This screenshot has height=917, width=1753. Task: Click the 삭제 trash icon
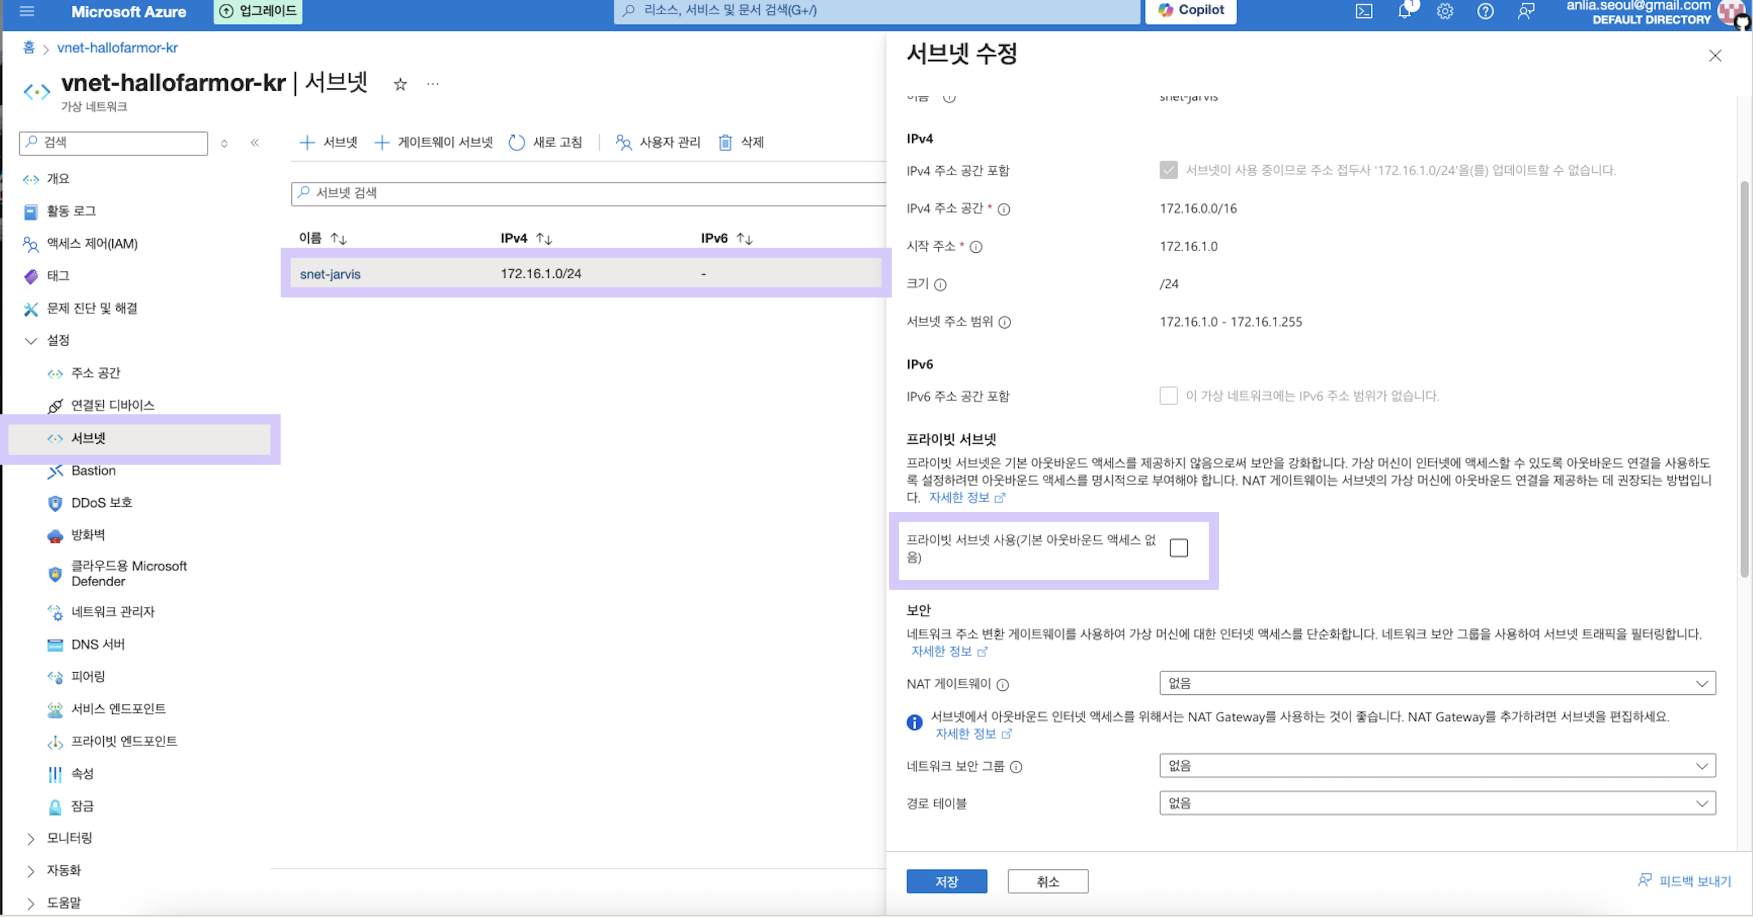click(726, 142)
